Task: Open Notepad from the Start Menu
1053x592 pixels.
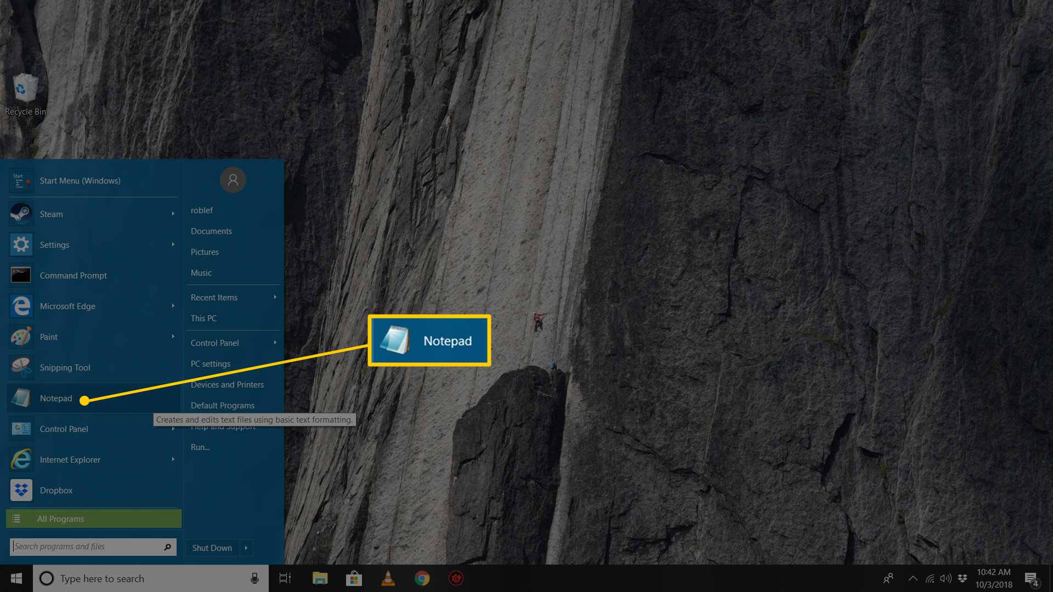Action: tap(56, 397)
